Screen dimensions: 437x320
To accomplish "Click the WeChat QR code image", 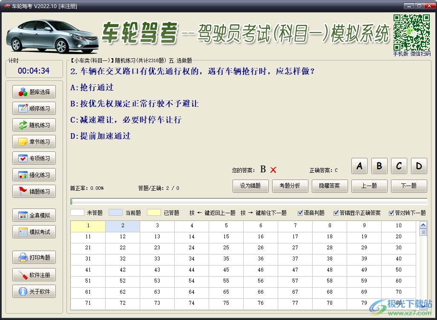I will coord(411,32).
